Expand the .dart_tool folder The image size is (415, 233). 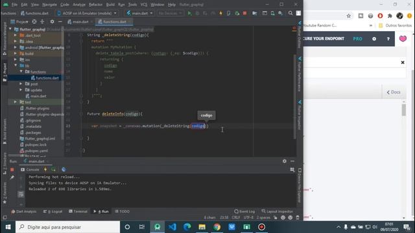click(x=16, y=35)
